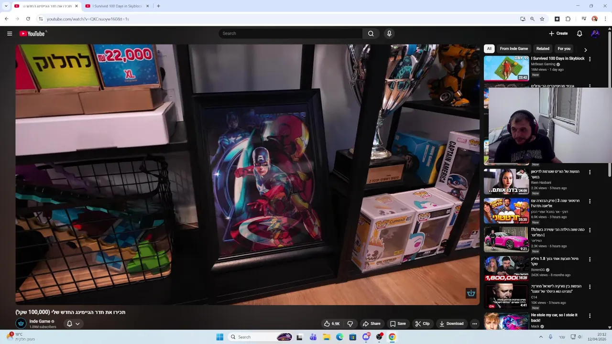Click the 1.09M subscribers text

point(43,327)
